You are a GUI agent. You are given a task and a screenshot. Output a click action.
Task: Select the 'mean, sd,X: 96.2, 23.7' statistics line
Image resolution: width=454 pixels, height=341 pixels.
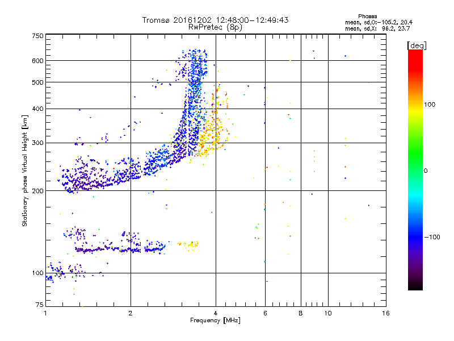pos(377,28)
